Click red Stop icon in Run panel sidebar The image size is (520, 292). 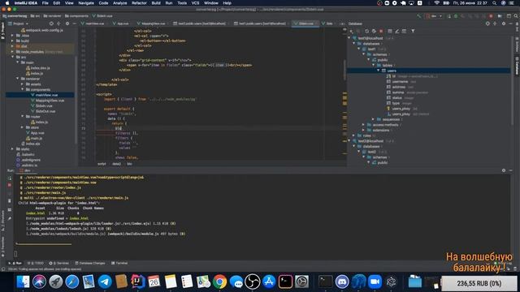pos(10,185)
